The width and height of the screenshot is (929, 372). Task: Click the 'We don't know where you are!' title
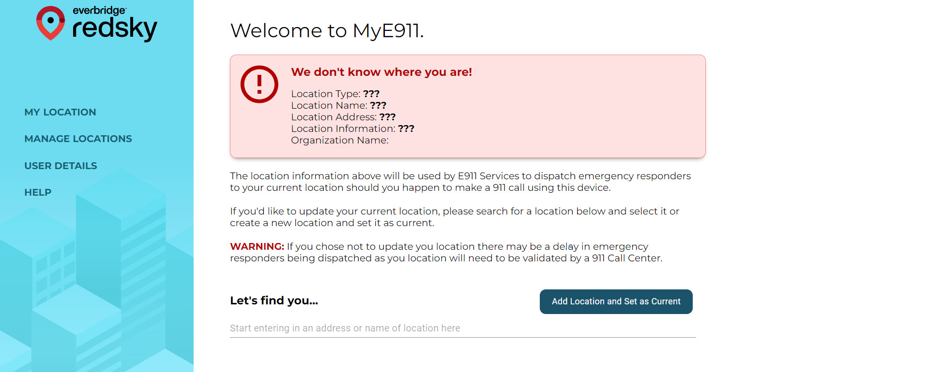(x=381, y=72)
